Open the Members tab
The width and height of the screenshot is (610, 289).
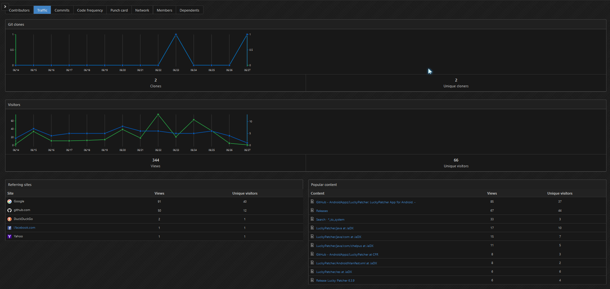[165, 10]
